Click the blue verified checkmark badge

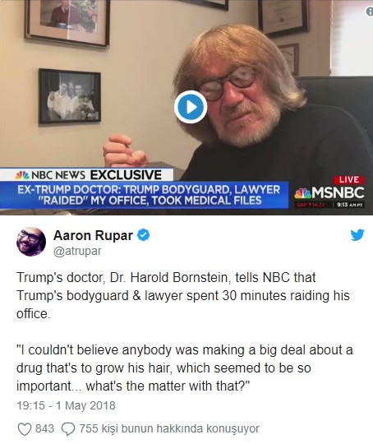pos(144,235)
